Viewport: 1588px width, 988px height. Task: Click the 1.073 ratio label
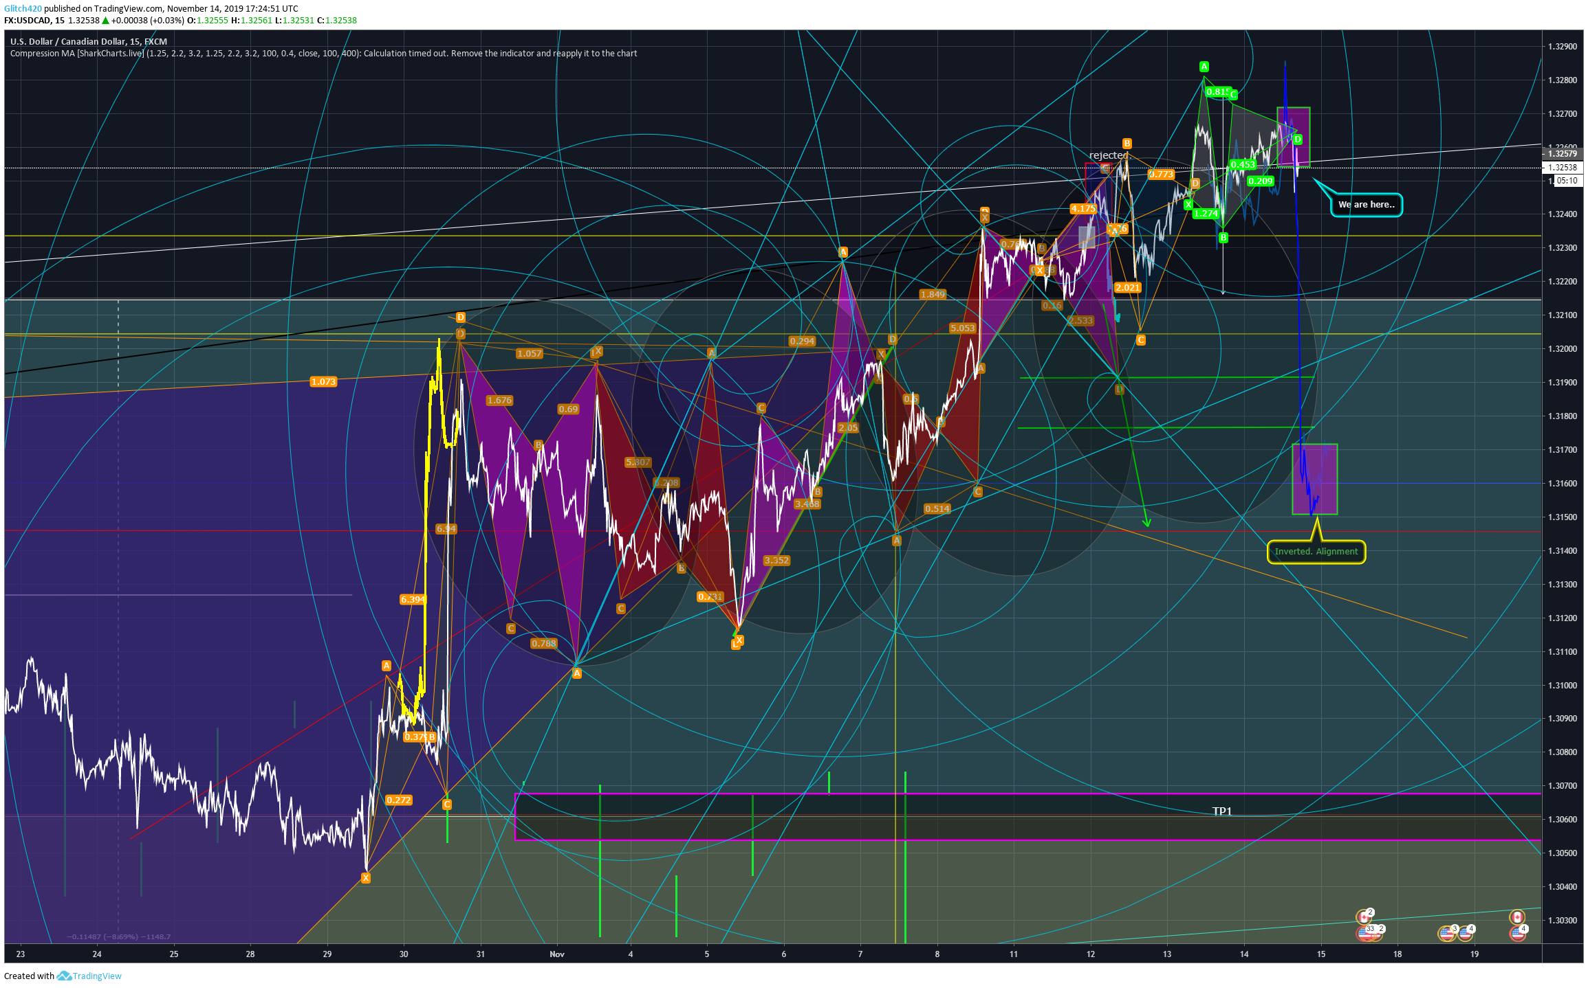click(323, 381)
